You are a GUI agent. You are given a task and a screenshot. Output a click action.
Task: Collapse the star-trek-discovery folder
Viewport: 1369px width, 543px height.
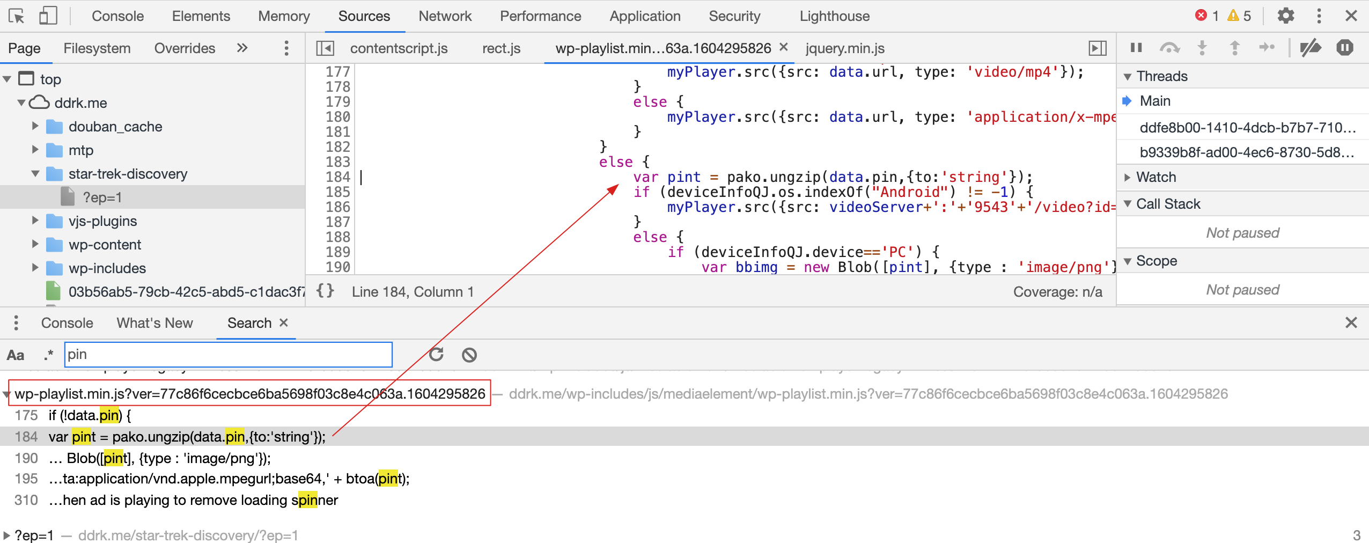tap(35, 174)
